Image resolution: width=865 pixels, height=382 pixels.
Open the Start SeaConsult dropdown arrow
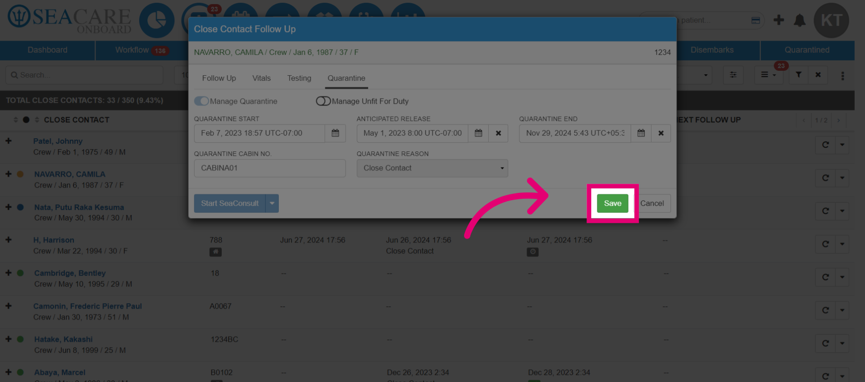click(272, 203)
